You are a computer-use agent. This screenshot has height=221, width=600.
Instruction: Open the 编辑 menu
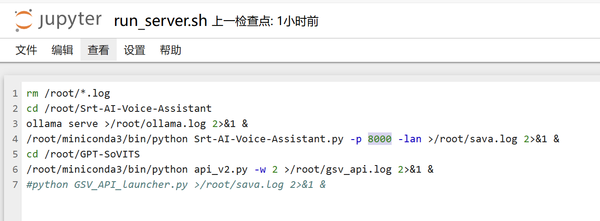point(62,50)
